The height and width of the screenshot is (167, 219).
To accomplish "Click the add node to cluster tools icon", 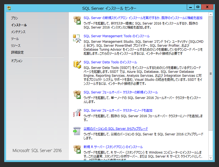I will pos(77,113).
